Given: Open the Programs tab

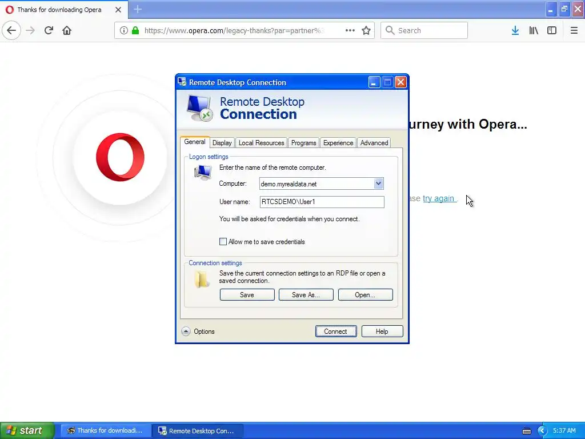Looking at the screenshot, I should pyautogui.click(x=304, y=142).
